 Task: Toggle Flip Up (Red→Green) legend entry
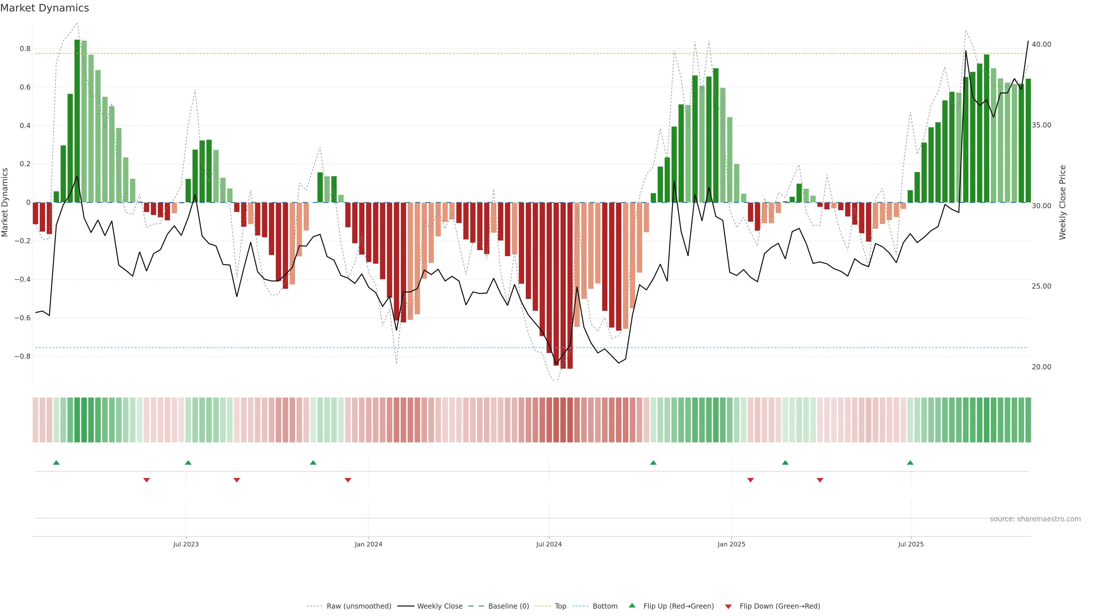[x=678, y=606]
